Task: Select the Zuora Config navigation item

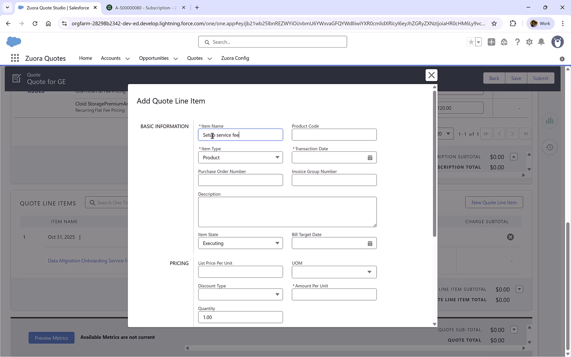Action: 235,58
